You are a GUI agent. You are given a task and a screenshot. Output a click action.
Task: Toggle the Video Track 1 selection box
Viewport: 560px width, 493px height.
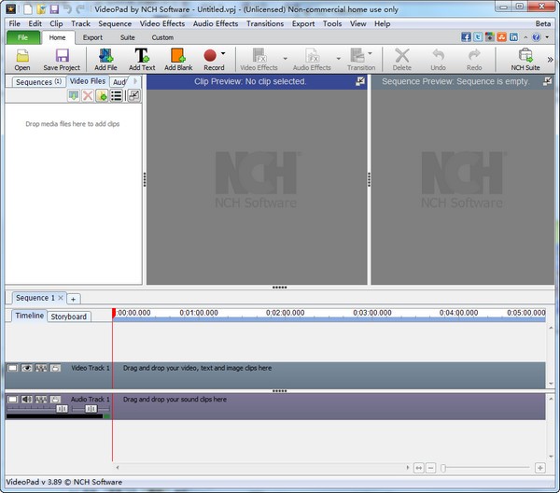tap(13, 369)
